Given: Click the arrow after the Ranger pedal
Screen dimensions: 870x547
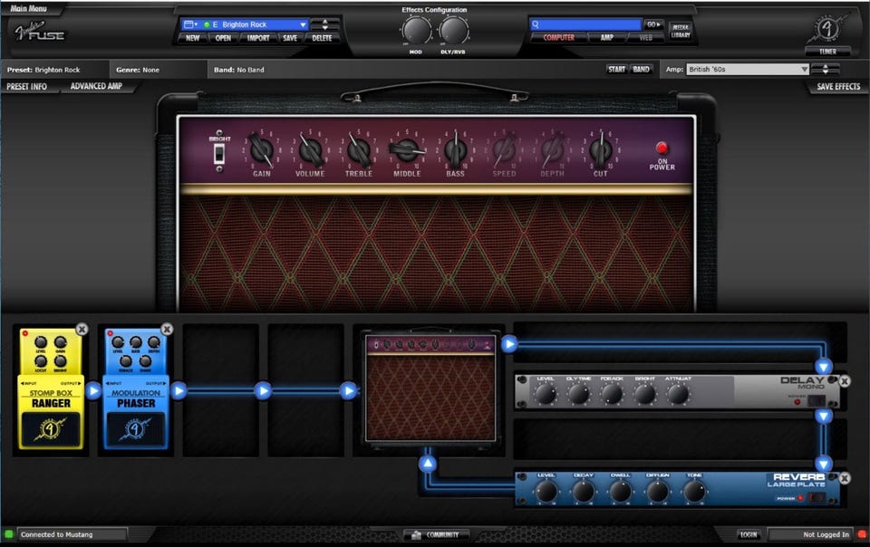Looking at the screenshot, I should point(93,390).
